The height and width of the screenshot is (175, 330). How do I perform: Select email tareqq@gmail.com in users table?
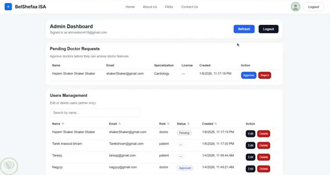[122, 156]
